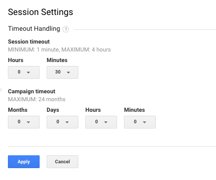This screenshot has height=180, width=216.
Task: Click the Campaign timeout label
Action: tap(32, 92)
